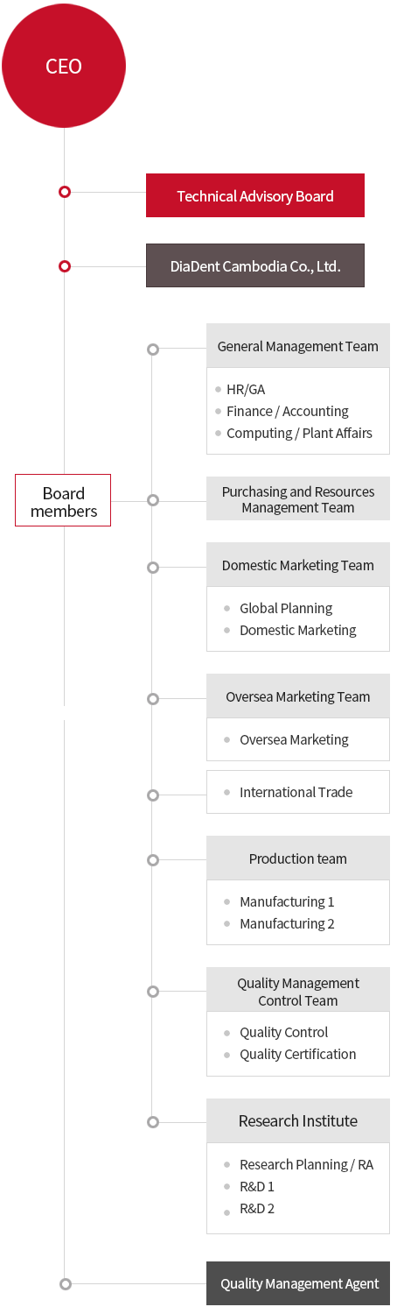397x1314 pixels.
Task: Select Oversea Marketing Team header
Action: (x=298, y=696)
